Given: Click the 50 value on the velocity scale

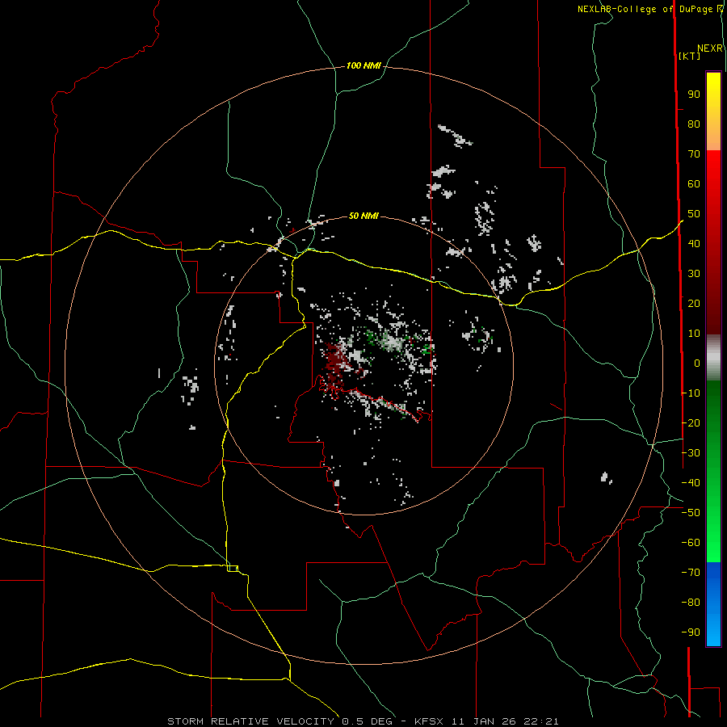Looking at the screenshot, I should point(694,214).
